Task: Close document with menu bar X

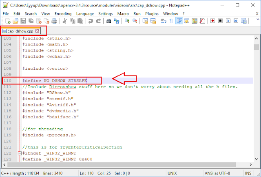Action: pyautogui.click(x=257, y=14)
